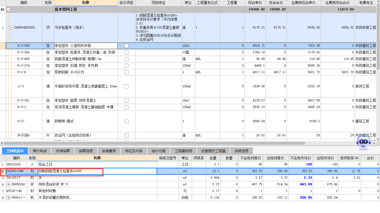Click the down arrow on the vertical scrollbar

[x=378, y=140]
